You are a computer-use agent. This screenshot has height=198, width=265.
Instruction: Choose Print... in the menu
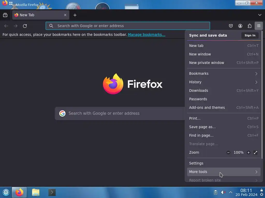224,118
